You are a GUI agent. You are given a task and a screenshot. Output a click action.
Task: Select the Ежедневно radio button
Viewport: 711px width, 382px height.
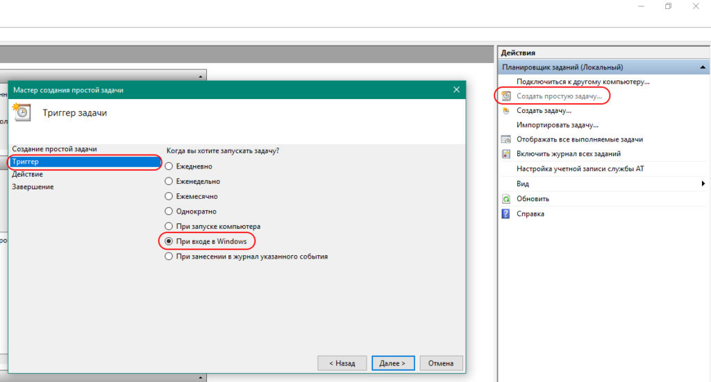(x=169, y=166)
